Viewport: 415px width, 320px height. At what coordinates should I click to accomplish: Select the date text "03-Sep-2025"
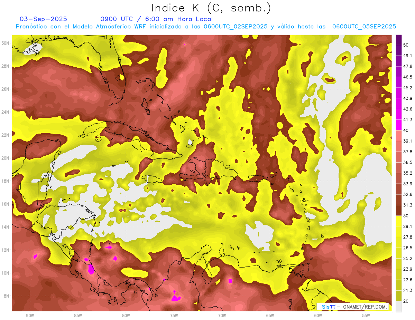coord(44,19)
